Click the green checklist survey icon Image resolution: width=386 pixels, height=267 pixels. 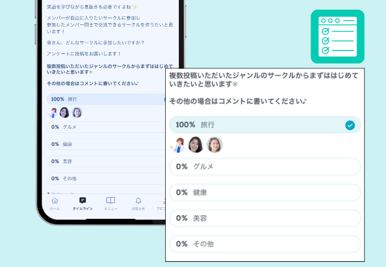[338, 36]
